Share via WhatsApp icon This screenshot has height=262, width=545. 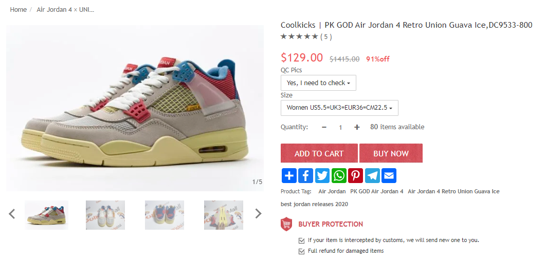[339, 176]
